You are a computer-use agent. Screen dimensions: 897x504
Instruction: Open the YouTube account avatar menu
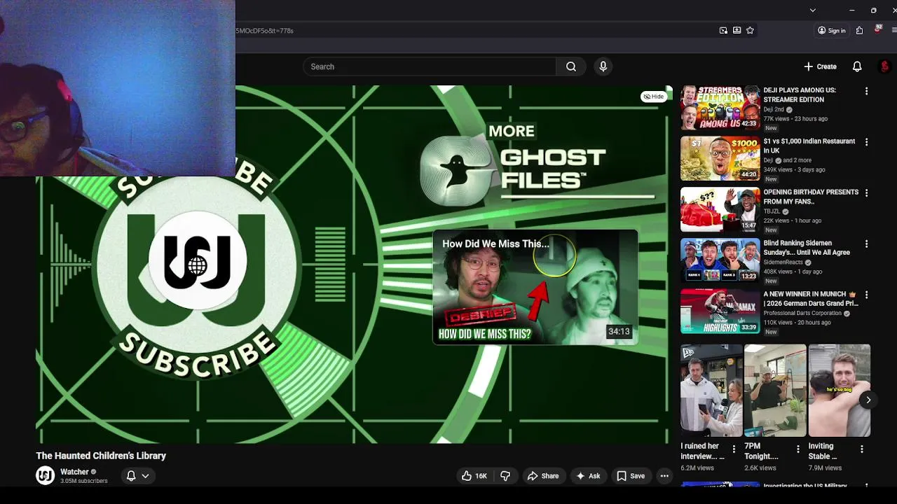point(884,66)
